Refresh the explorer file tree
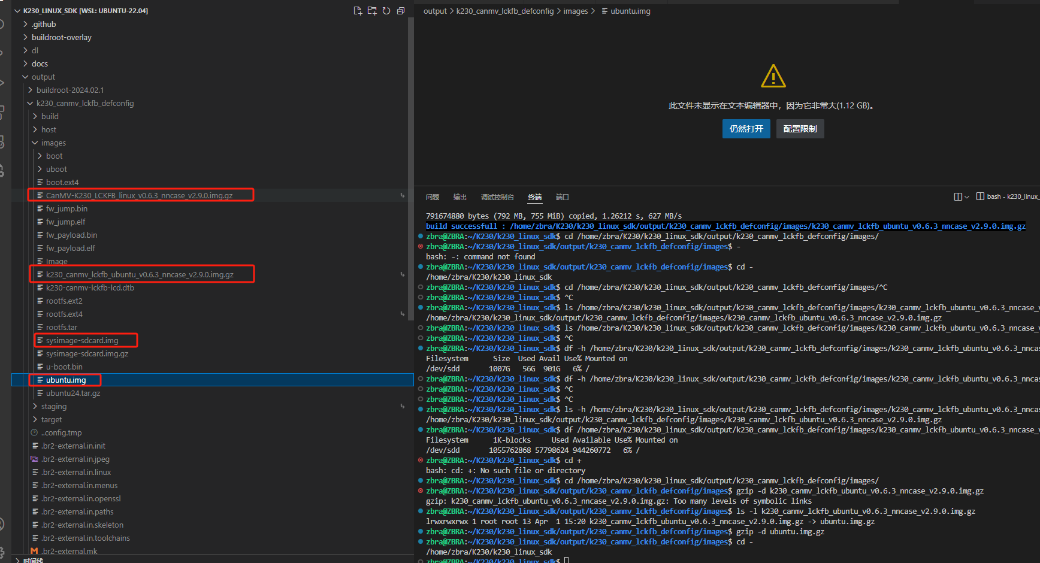 click(386, 11)
